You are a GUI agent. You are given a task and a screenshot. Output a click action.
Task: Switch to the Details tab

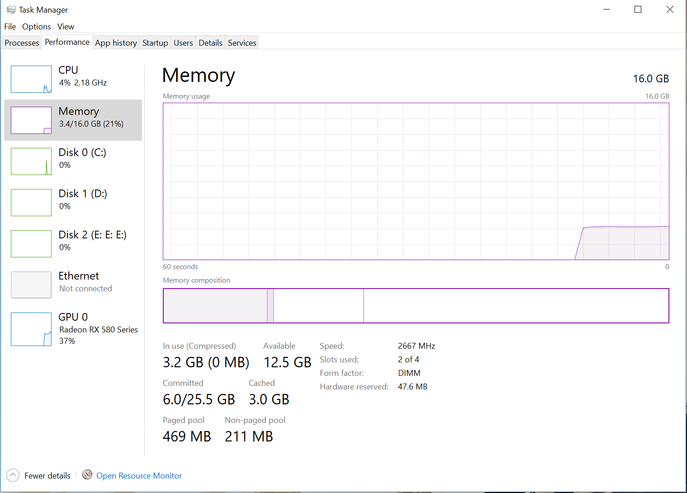click(x=210, y=43)
